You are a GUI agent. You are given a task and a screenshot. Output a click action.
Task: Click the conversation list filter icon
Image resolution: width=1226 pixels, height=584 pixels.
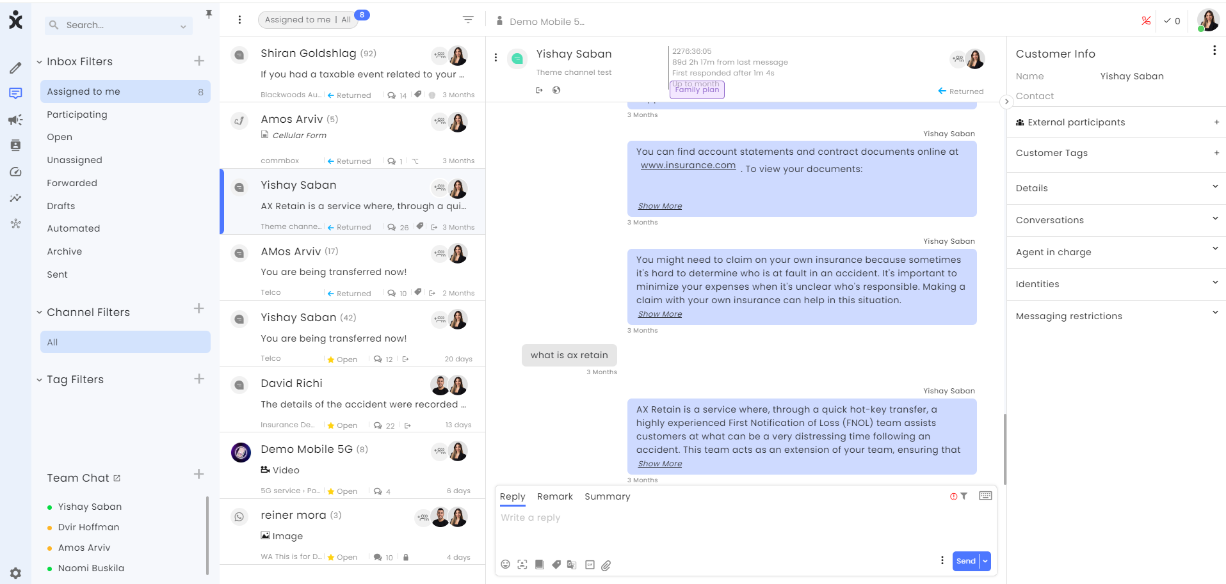point(468,20)
